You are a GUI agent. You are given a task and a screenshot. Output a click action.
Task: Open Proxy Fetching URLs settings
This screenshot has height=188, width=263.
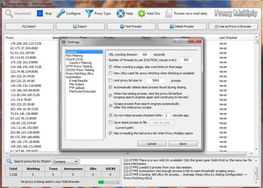coord(80,74)
